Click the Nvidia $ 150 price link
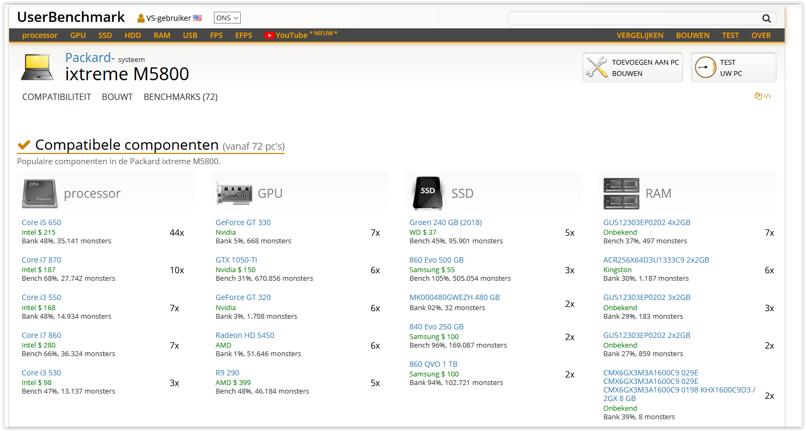 (x=236, y=270)
